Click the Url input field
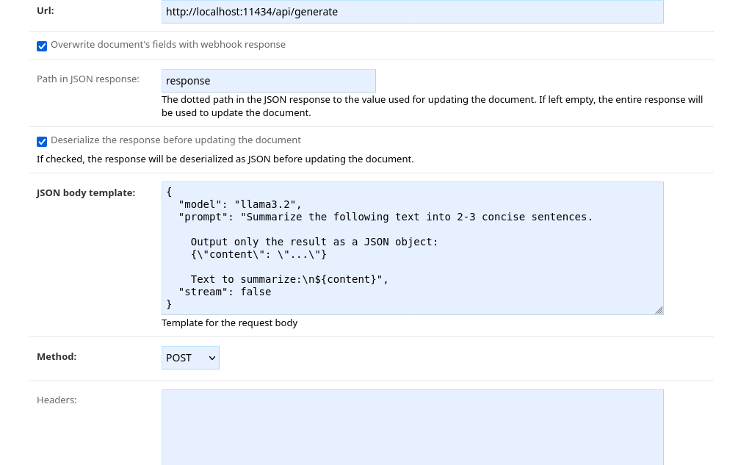Image resolution: width=752 pixels, height=465 pixels. [x=413, y=12]
